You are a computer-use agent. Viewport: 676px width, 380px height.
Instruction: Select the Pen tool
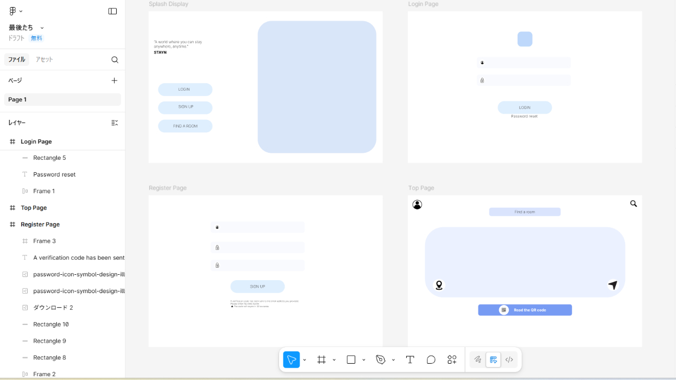[x=381, y=360]
